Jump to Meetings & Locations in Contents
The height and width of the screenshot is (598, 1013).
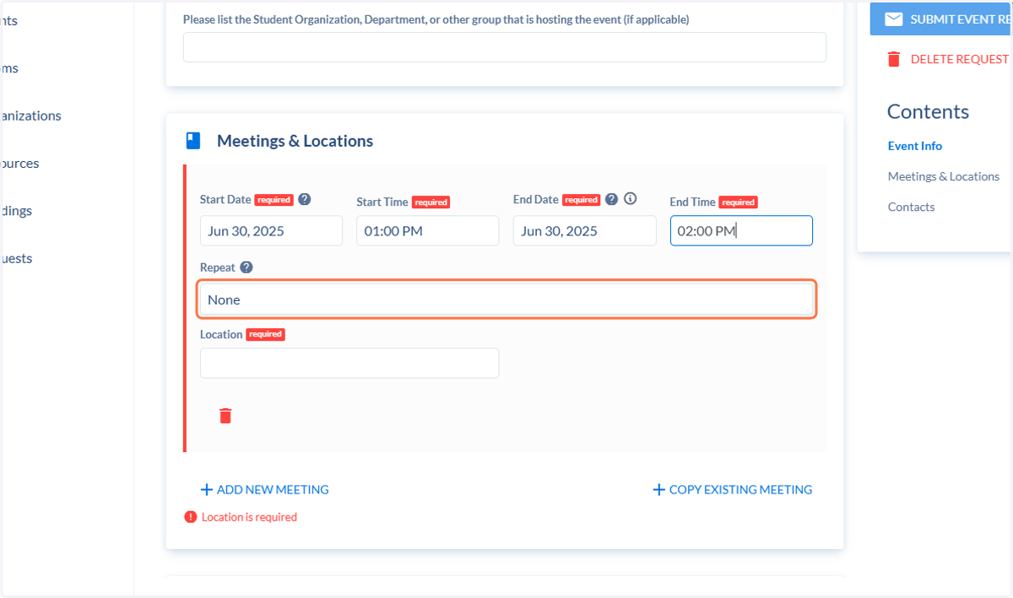click(x=943, y=176)
